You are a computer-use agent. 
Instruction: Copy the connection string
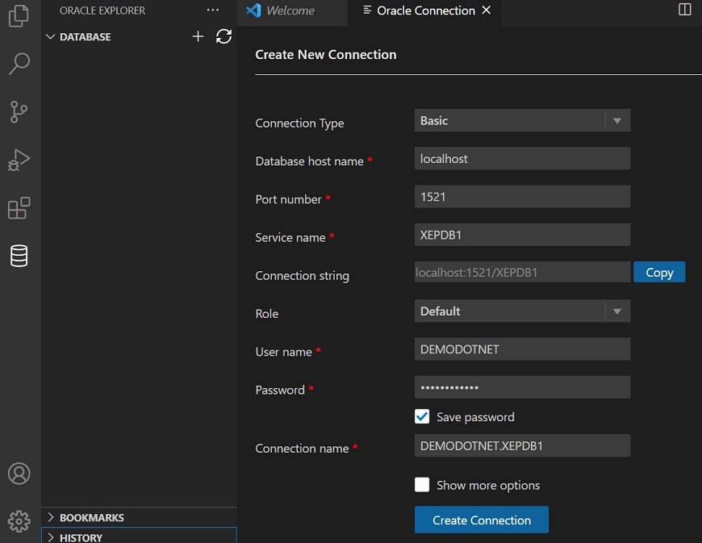point(659,273)
